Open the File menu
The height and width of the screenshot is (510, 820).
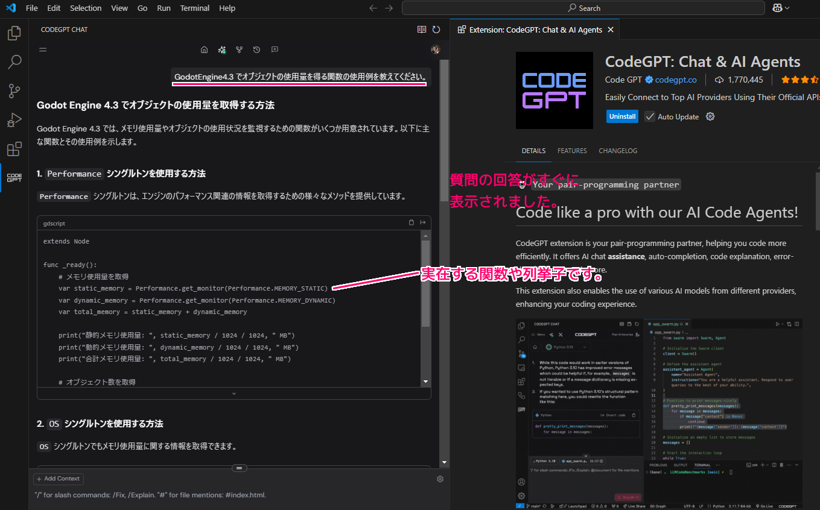pos(32,8)
